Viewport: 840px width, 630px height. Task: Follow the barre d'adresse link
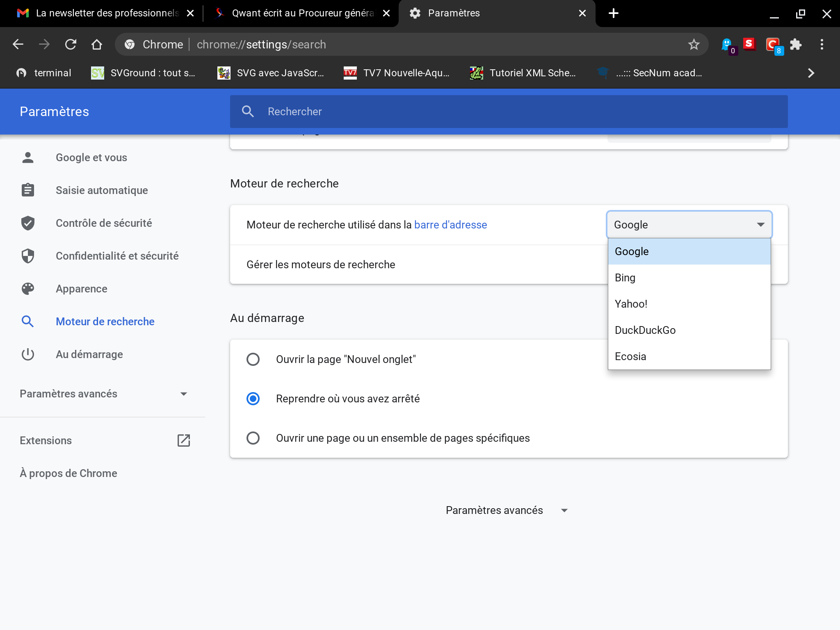(x=450, y=225)
